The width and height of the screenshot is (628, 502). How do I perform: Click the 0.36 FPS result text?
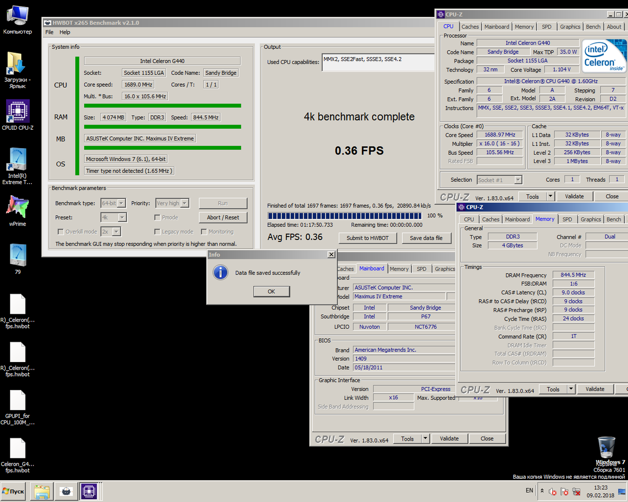pyautogui.click(x=359, y=151)
